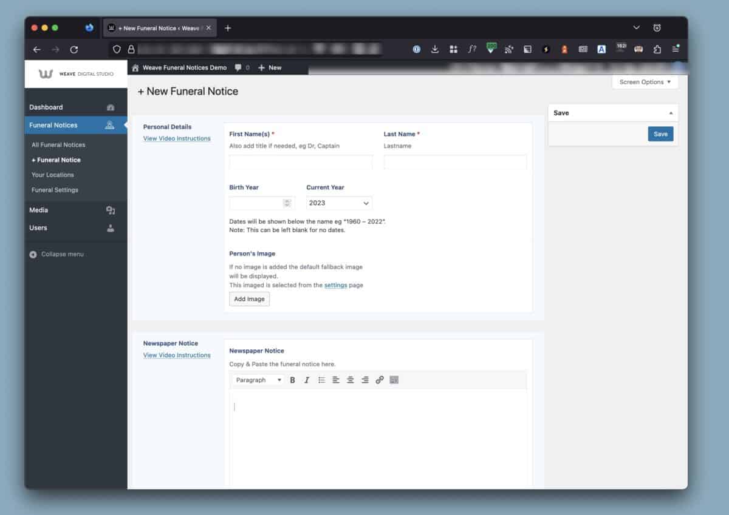This screenshot has width=729, height=515.
Task: Expand the Screen Options panel
Action: point(645,82)
